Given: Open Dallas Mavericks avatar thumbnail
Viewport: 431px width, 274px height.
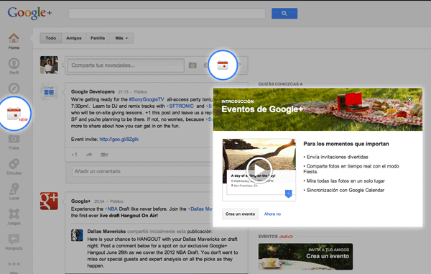Looking at the screenshot, I should point(77,235).
